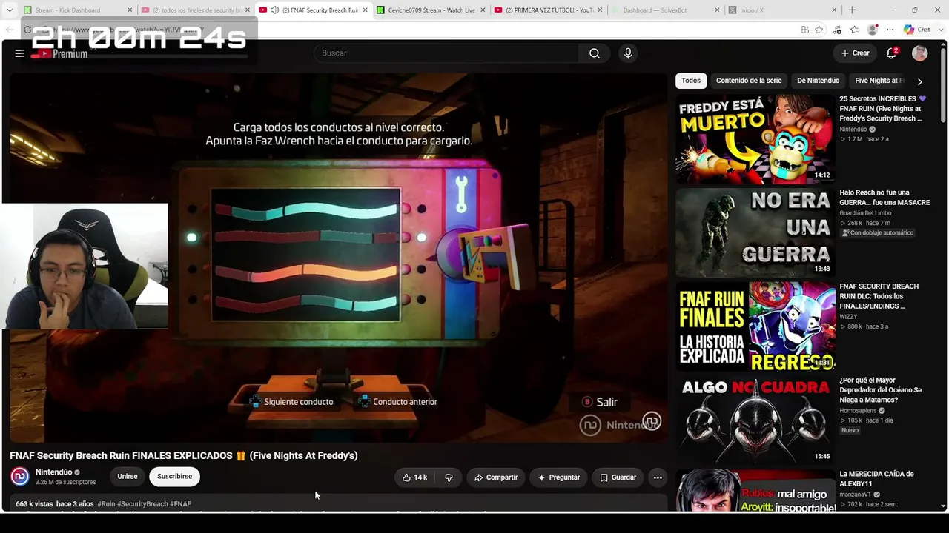949x533 pixels.
Task: Save video with the Guardar button
Action: (618, 477)
